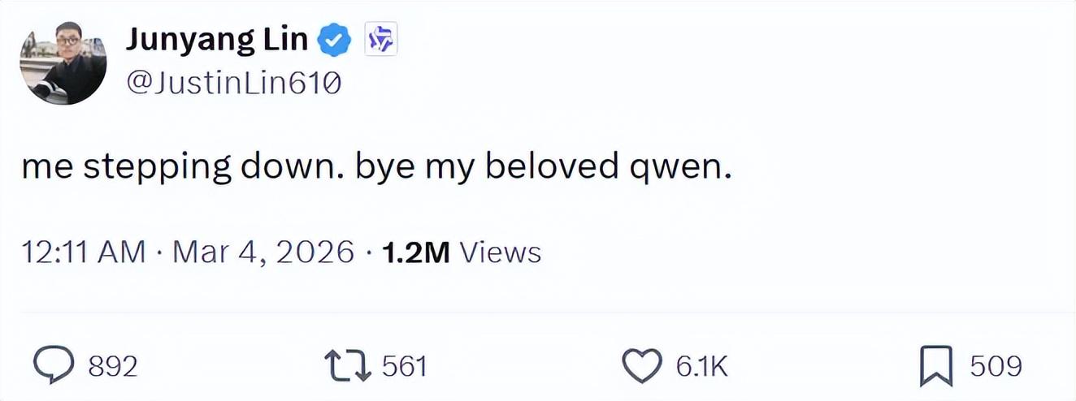Repost using the retweet arrows icon

(348, 367)
